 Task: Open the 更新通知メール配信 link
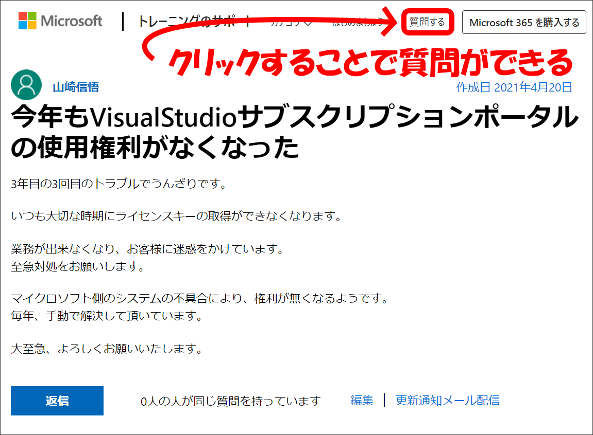point(448,400)
